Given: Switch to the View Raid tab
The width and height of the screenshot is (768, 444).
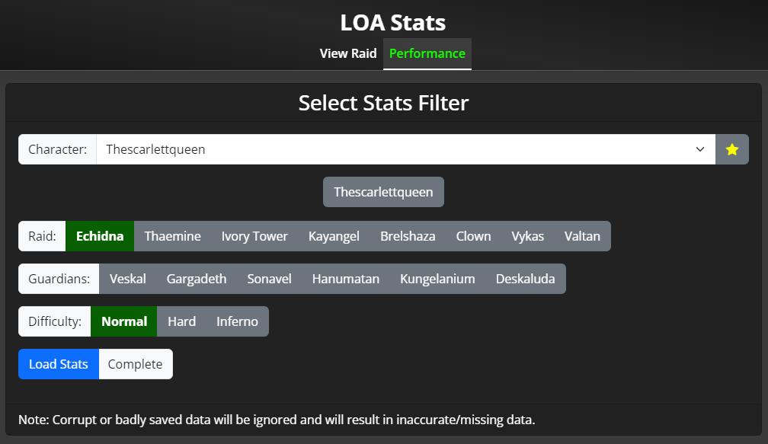Looking at the screenshot, I should (x=347, y=53).
